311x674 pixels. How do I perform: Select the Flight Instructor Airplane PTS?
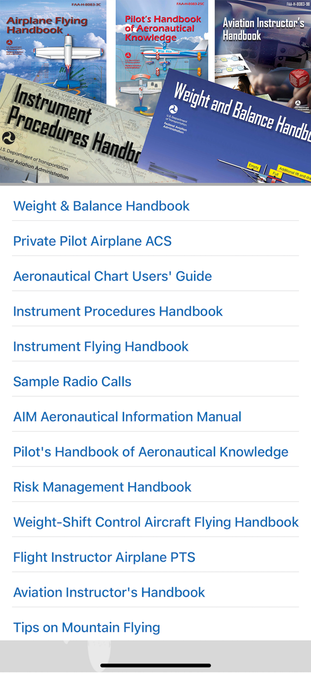pyautogui.click(x=105, y=557)
